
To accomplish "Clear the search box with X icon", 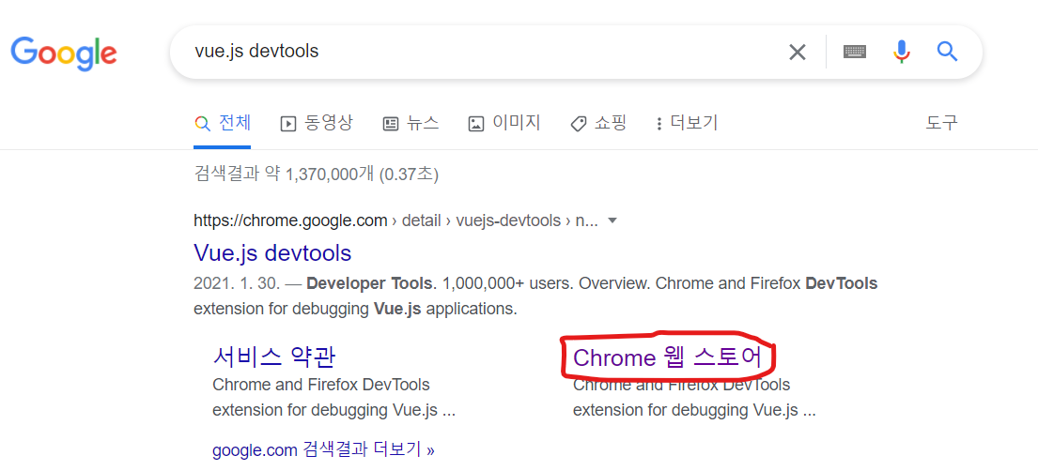I will coord(797,52).
